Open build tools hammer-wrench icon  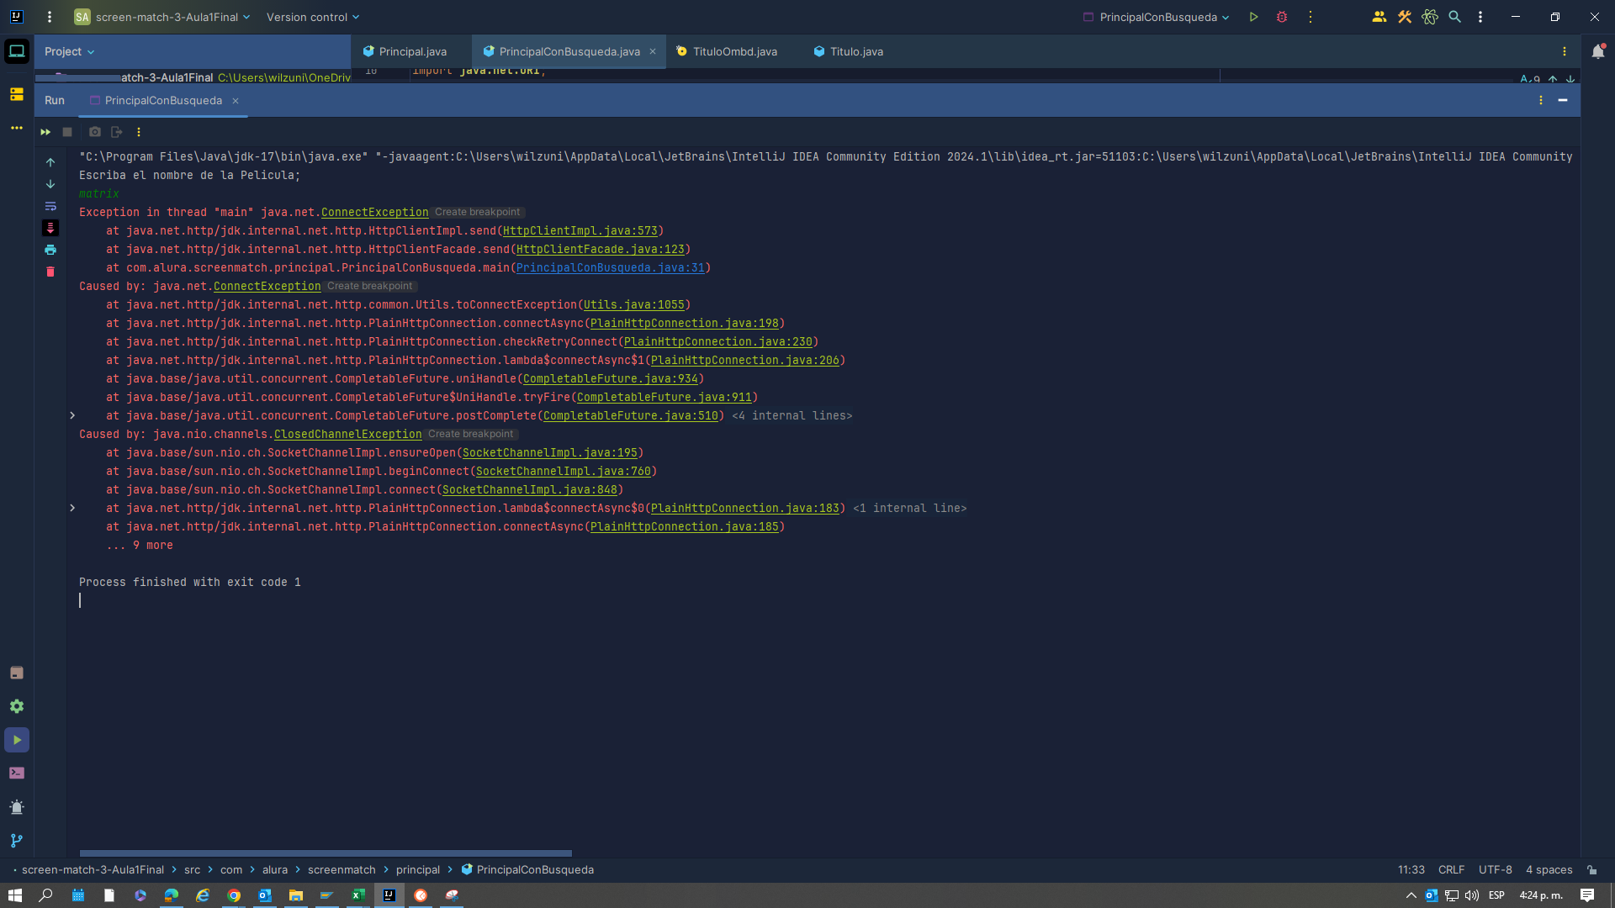(1405, 17)
